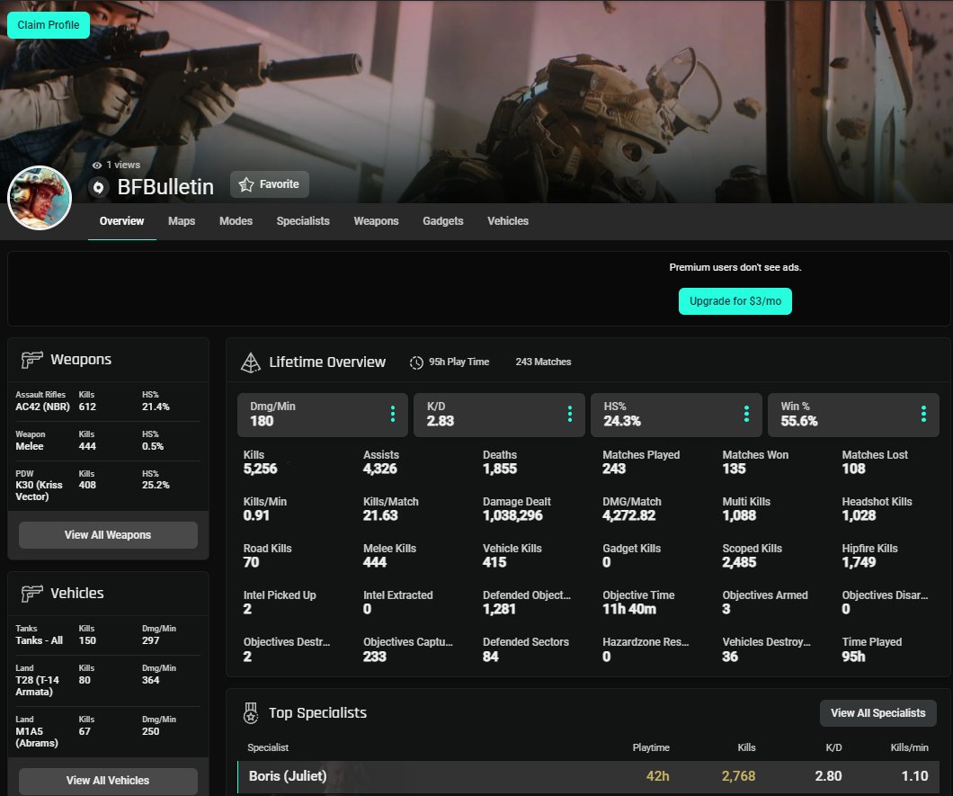The height and width of the screenshot is (796, 953).
Task: Select the Overview tab
Action: (121, 221)
